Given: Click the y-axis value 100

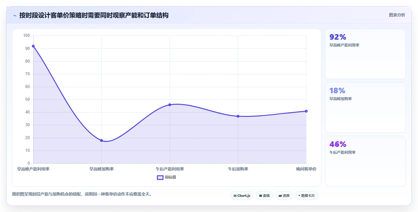Looking at the screenshot, I should point(26,36).
